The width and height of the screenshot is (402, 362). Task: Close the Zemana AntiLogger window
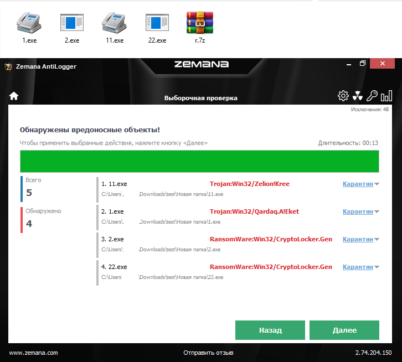pyautogui.click(x=382, y=64)
